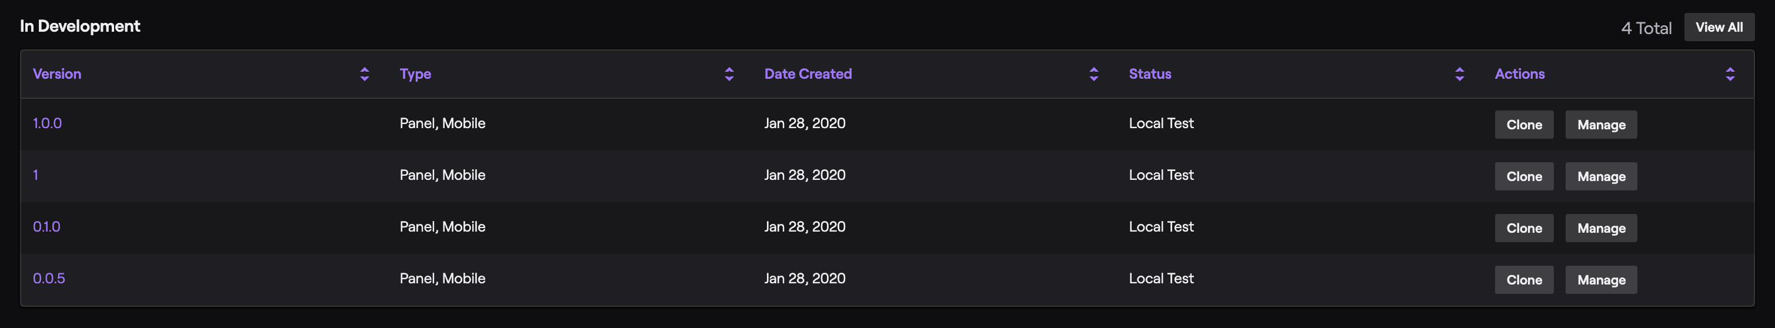Screen dimensions: 1775x328
Task: Click View All button
Action: tap(1719, 28)
